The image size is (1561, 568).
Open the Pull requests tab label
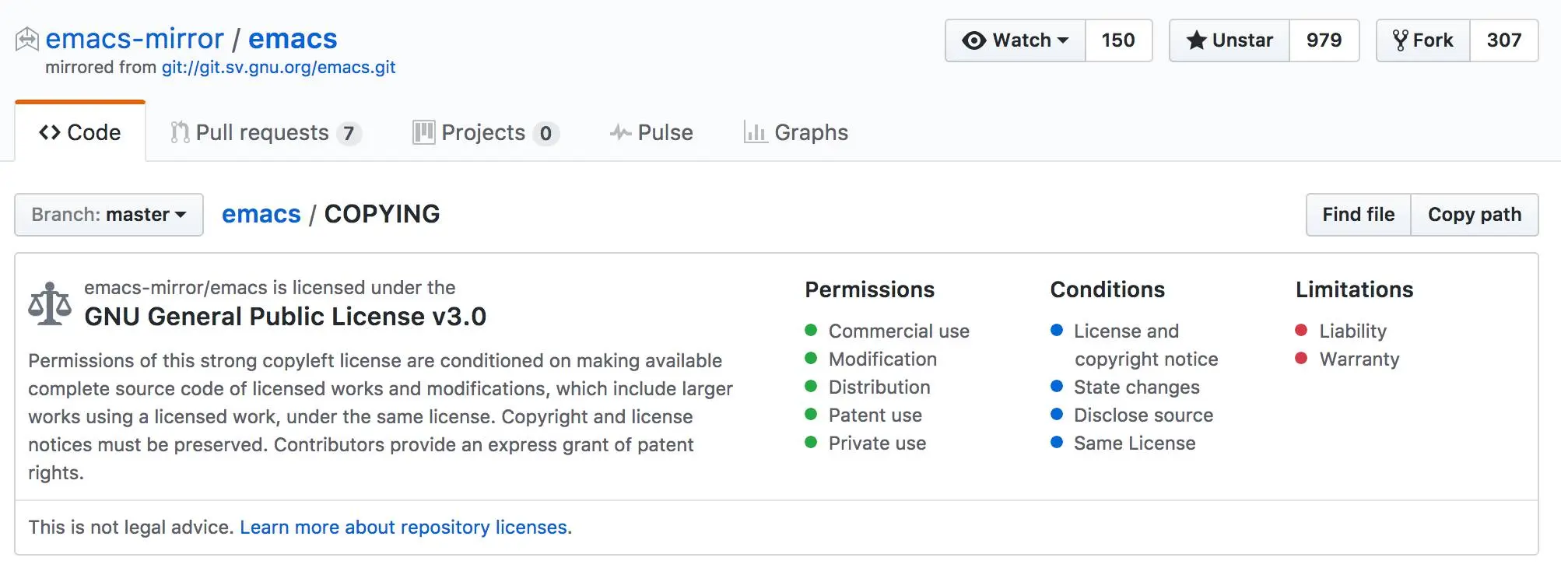click(x=262, y=132)
